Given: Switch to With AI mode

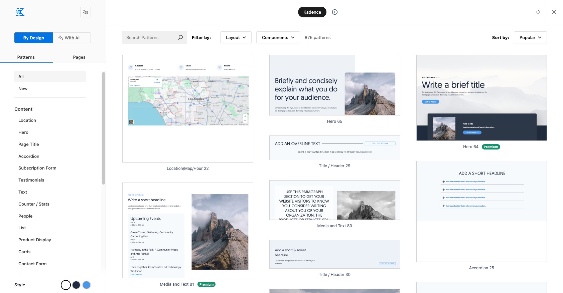Looking at the screenshot, I should tap(72, 38).
